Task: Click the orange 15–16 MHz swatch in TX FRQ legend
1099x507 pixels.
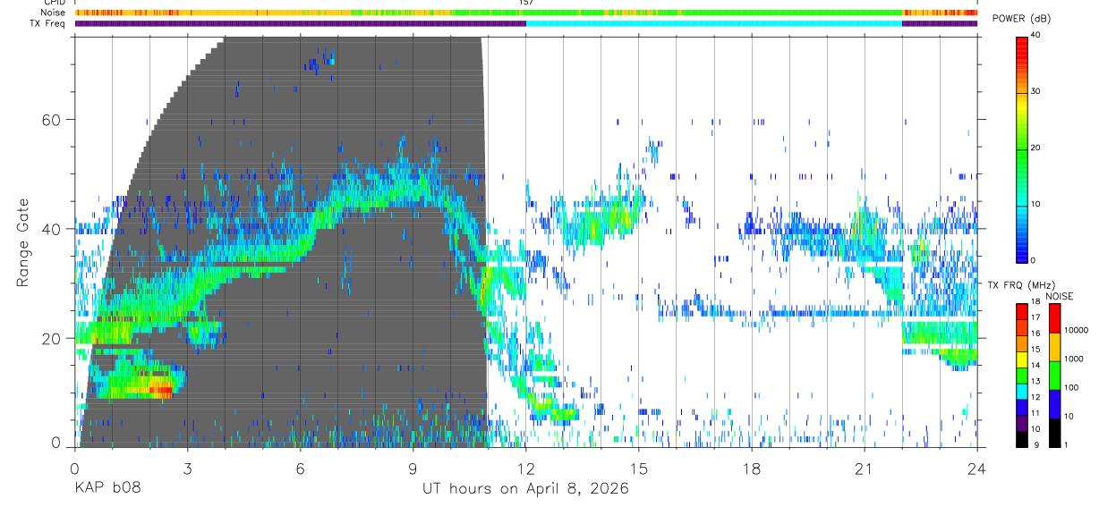Action: click(1022, 342)
